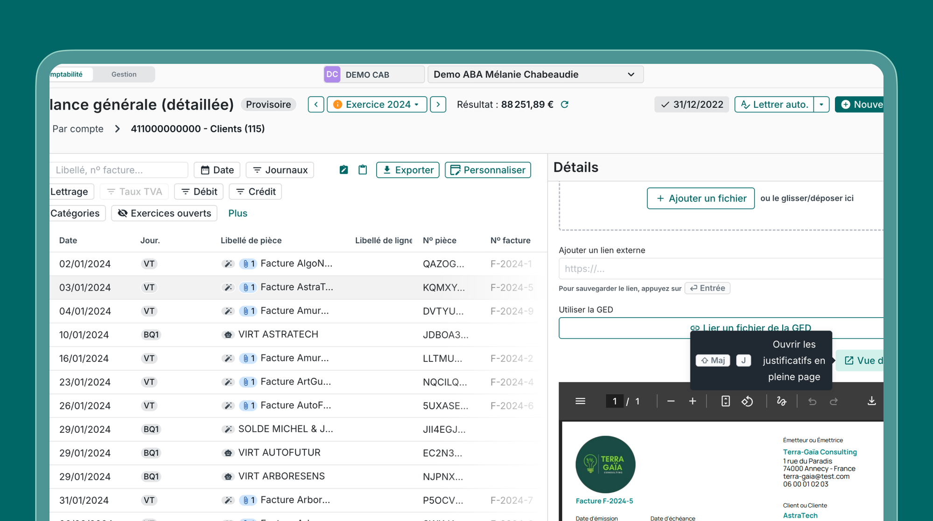Click the PDF fit-to-page icon

pos(725,401)
